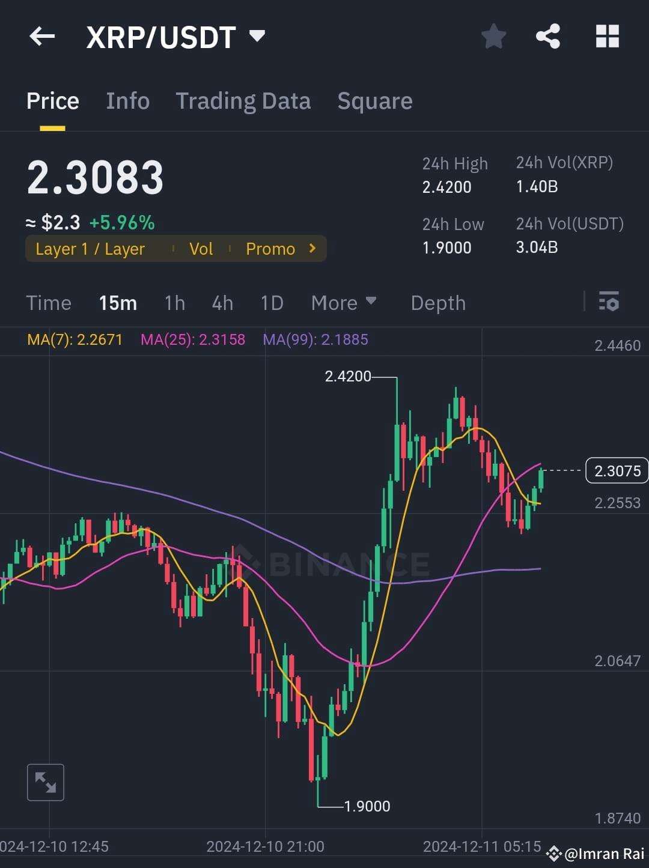Open the Layer 1 / Layer tag
Image resolution: width=649 pixels, height=868 pixels.
click(x=90, y=248)
